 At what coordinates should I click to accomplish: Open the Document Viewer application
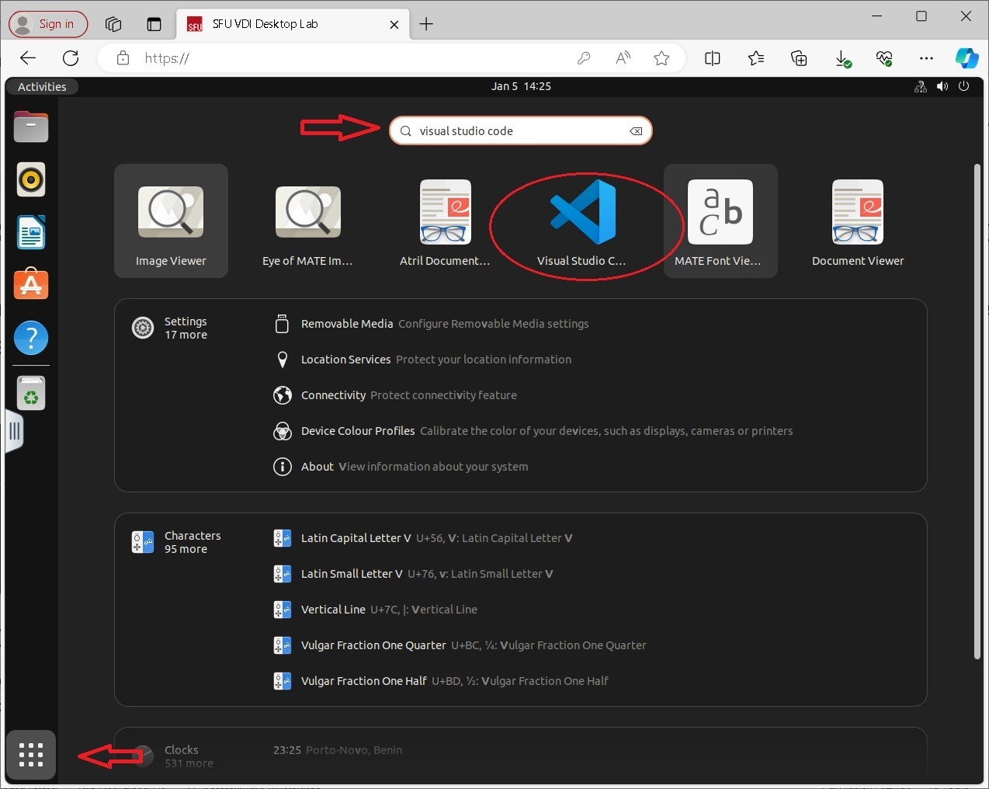click(857, 221)
